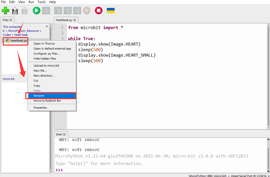Click the Load/open file icon

click(x=15, y=11)
